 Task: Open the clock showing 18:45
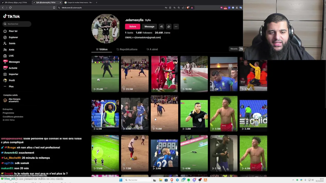320,180
